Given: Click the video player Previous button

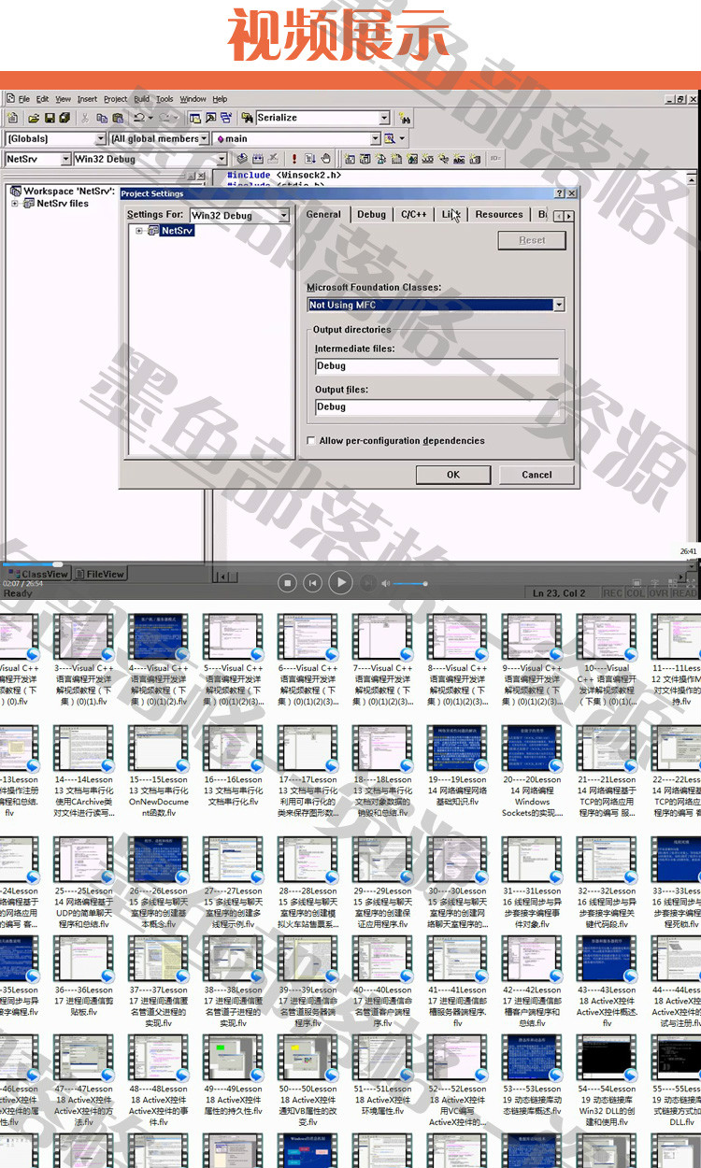Looking at the screenshot, I should (312, 583).
